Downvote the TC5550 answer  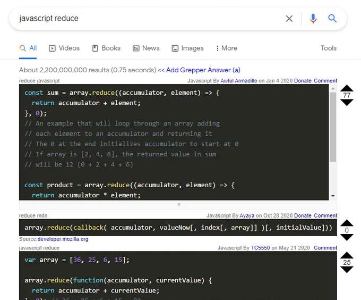click(347, 270)
